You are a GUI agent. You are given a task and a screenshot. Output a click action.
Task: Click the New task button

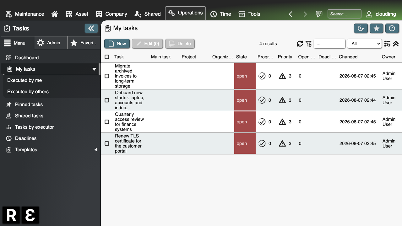[117, 44]
